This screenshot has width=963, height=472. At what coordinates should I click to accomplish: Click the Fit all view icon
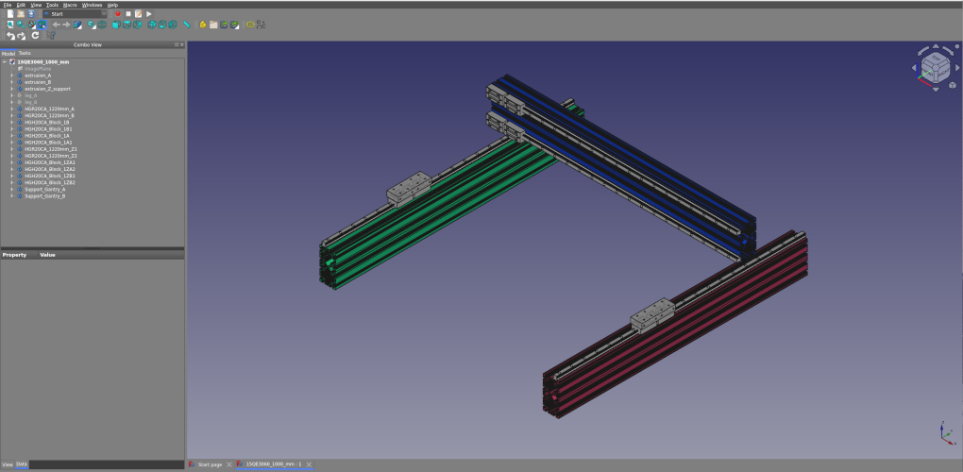9,25
